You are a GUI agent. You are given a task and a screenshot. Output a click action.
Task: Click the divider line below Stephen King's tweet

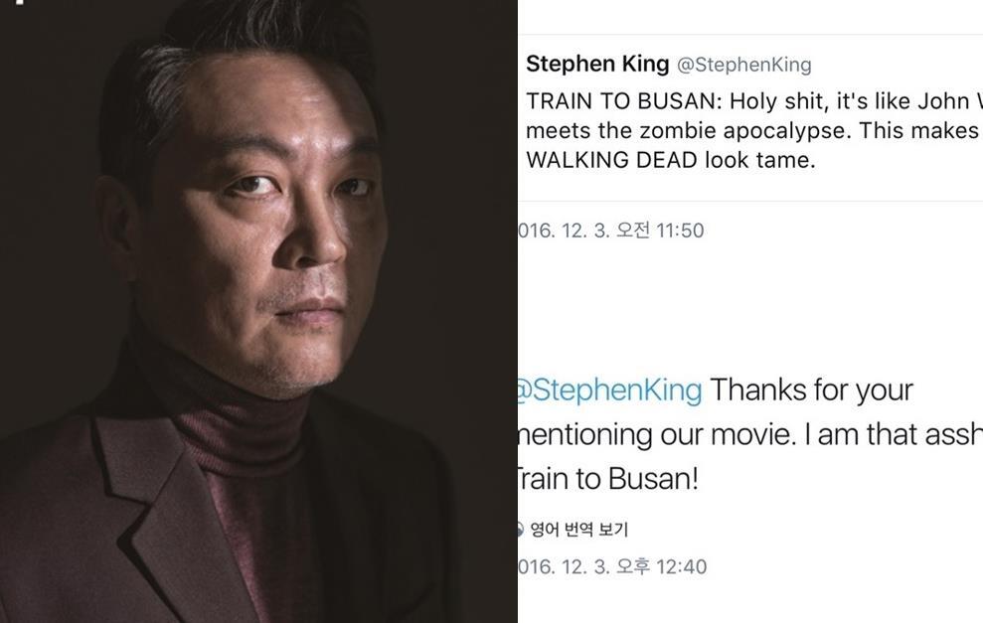[x=750, y=201]
